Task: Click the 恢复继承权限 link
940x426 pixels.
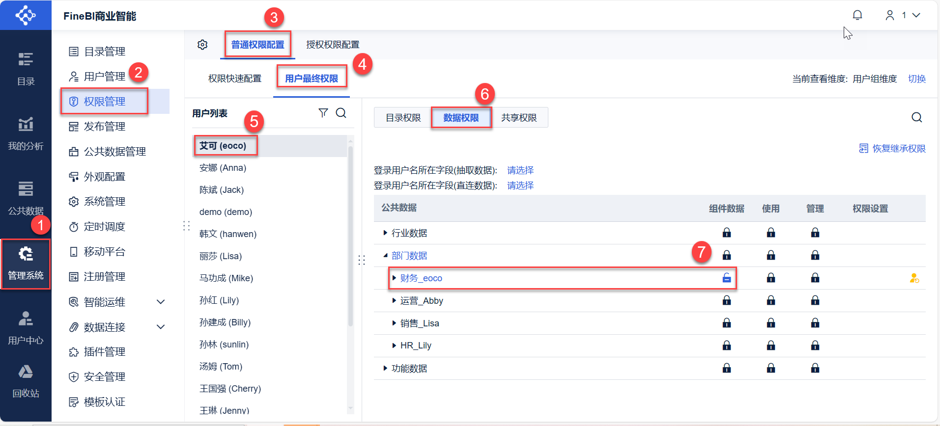Action: click(892, 148)
